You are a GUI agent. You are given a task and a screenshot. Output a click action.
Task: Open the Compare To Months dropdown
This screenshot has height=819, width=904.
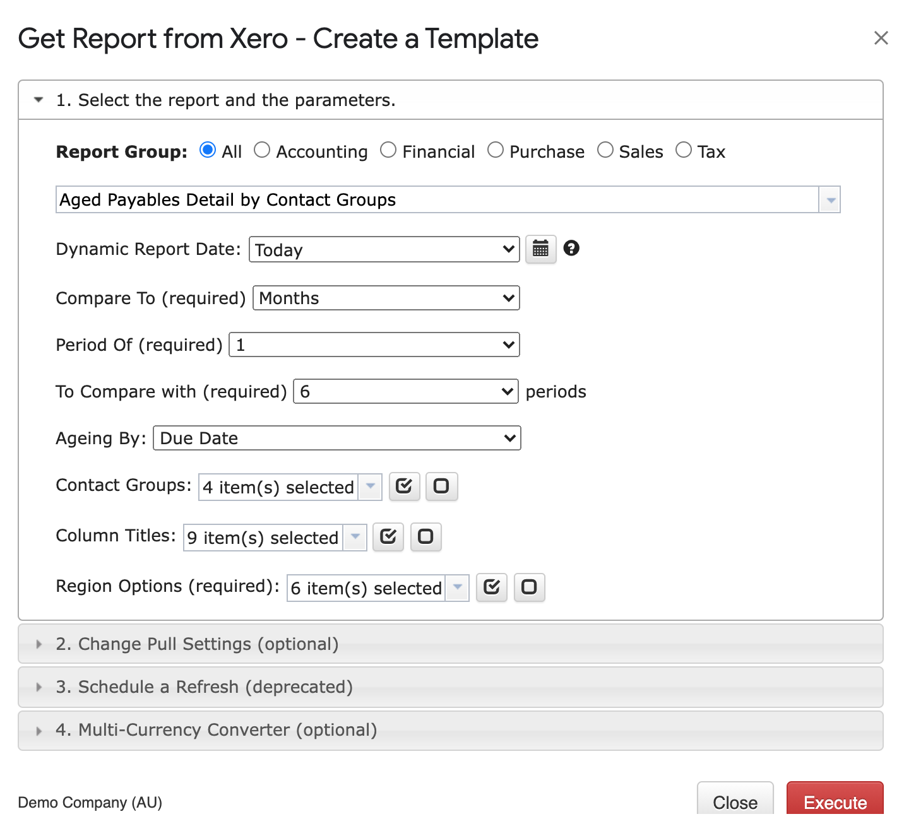pos(386,298)
